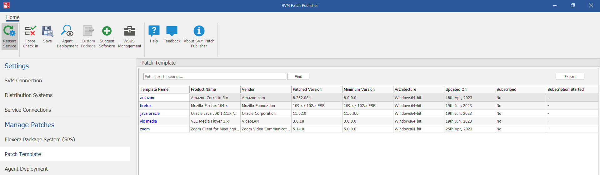Click the Save floppy disk icon
The image size is (600, 175).
47,32
